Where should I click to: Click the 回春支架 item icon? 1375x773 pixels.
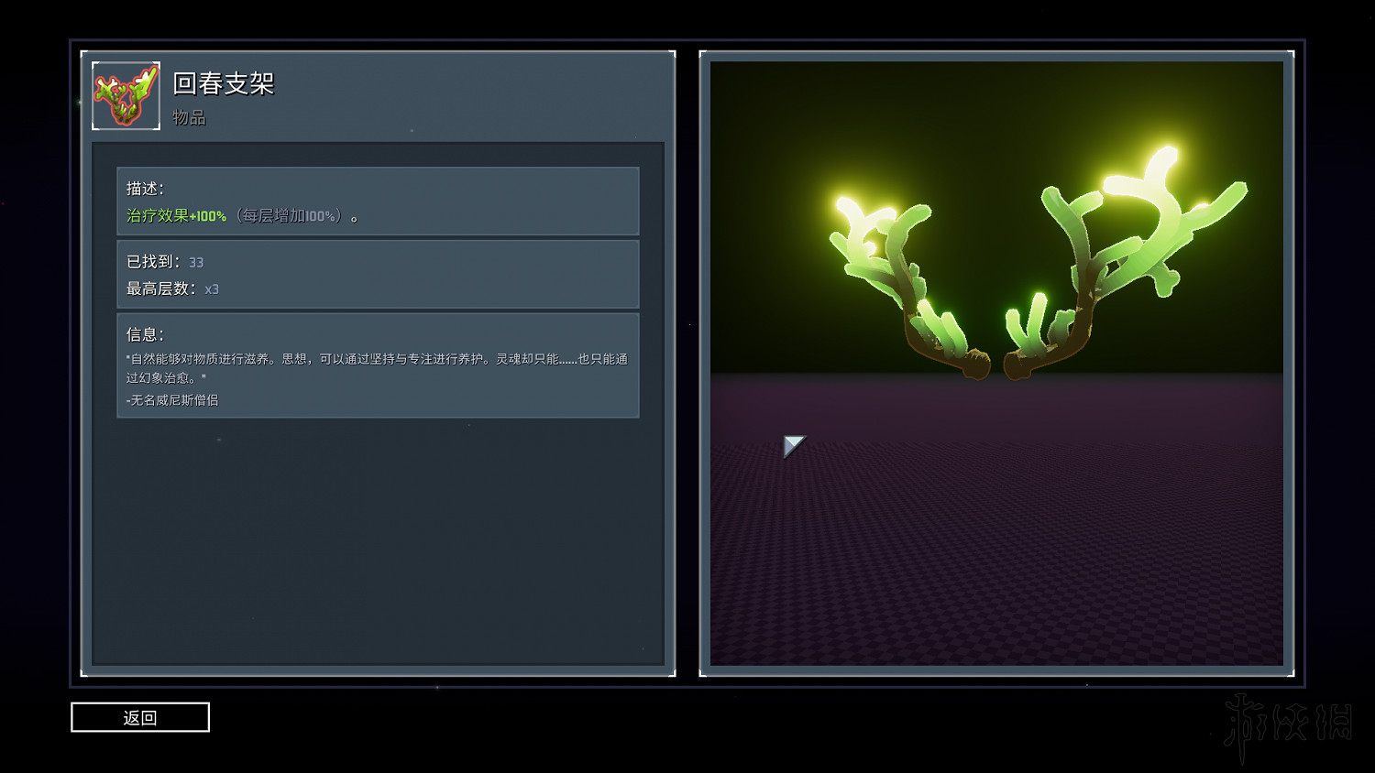[126, 95]
